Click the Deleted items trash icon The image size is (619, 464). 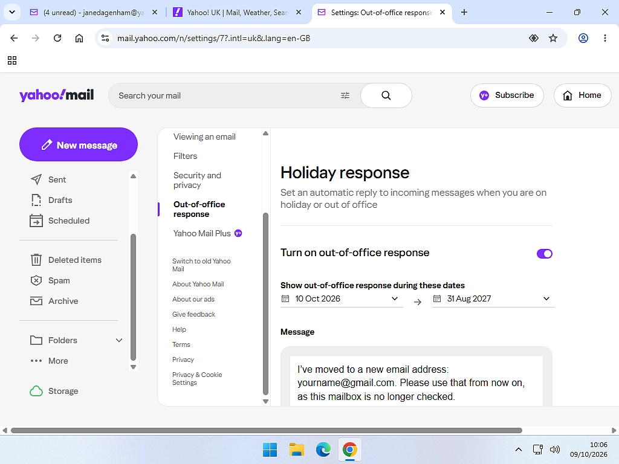[x=36, y=260]
